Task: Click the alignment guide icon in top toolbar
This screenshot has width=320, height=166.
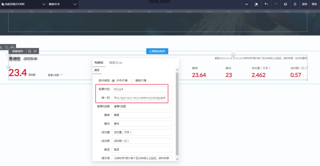Action: (x=256, y=4)
